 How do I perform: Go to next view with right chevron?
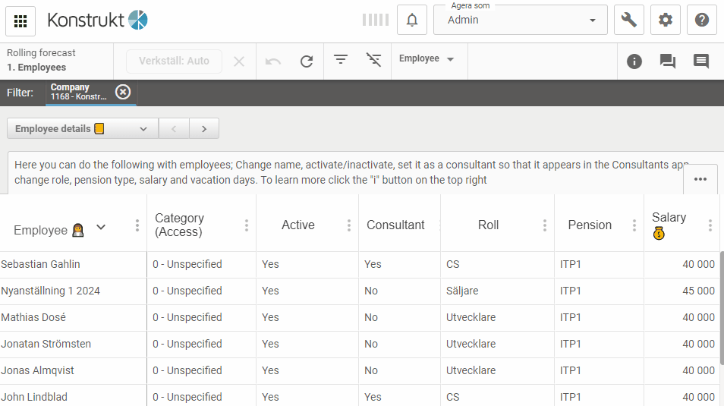coord(204,129)
